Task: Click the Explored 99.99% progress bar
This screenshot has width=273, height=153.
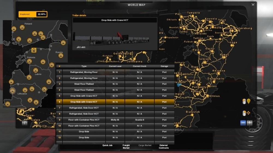Action: pos(33,14)
